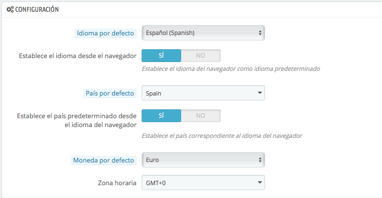The image size is (382, 198).
Task: Click the Zona horaria label
Action: [117, 183]
